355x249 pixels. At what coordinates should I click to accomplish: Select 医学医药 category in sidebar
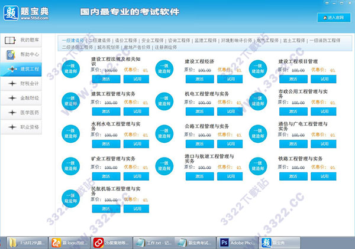(28, 112)
